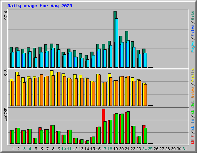Click the 'Files' legend label
Viewport: 197px width, 153px height.
click(193, 30)
